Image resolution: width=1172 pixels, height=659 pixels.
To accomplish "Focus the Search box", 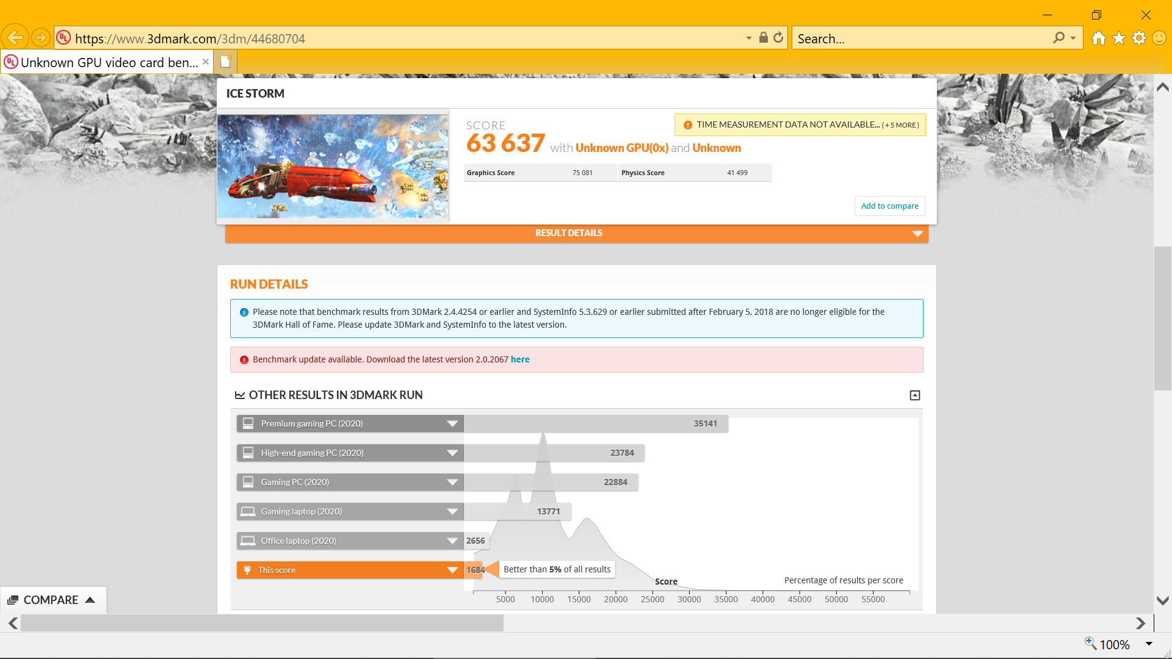I will pos(922,38).
